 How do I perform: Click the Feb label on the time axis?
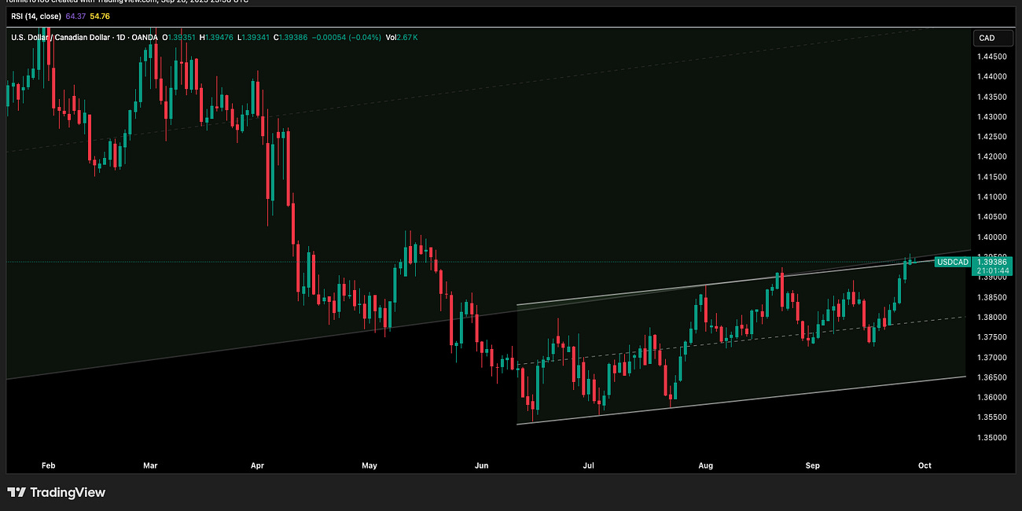(48, 465)
